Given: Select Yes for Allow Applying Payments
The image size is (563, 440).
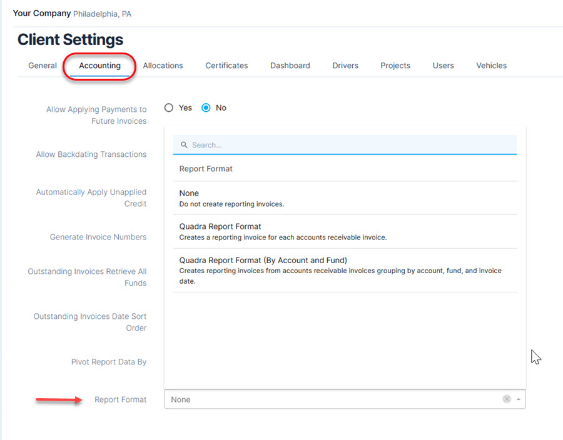Looking at the screenshot, I should point(169,107).
